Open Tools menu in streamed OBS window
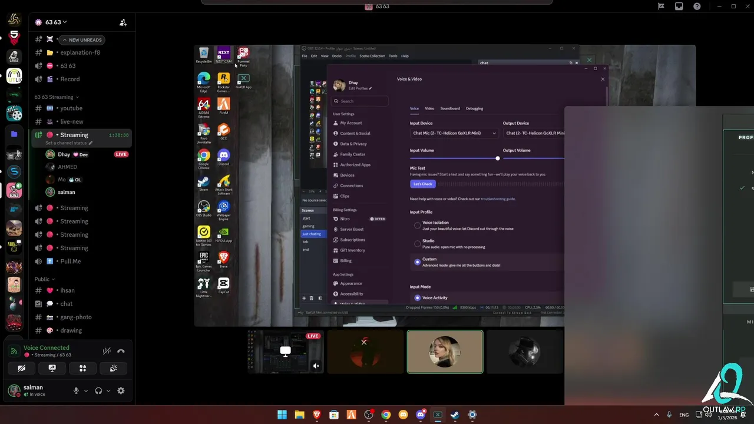The height and width of the screenshot is (424, 754). tap(393, 56)
